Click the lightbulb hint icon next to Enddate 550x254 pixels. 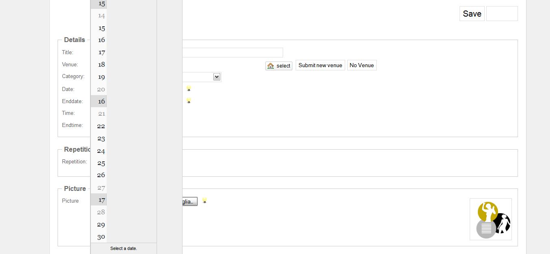tap(189, 100)
